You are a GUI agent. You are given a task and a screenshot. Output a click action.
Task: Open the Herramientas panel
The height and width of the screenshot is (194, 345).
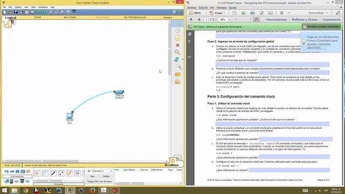pyautogui.click(x=277, y=19)
